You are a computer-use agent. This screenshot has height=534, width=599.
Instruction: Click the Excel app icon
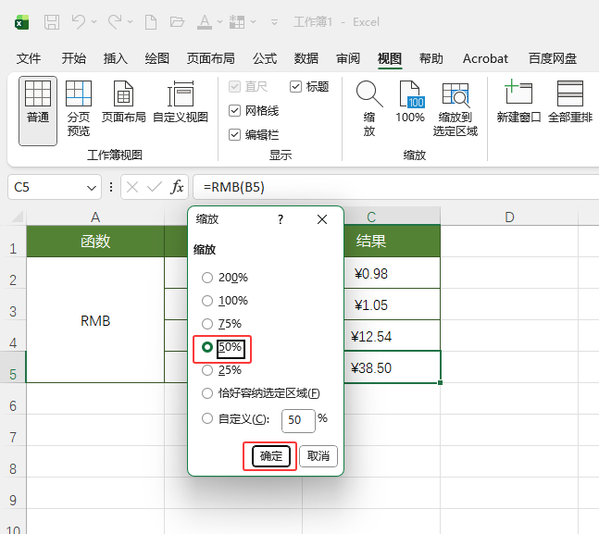(22, 22)
